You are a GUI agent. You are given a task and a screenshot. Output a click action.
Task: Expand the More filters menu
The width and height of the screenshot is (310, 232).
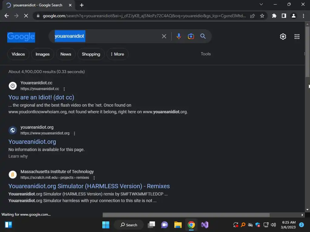[117, 54]
